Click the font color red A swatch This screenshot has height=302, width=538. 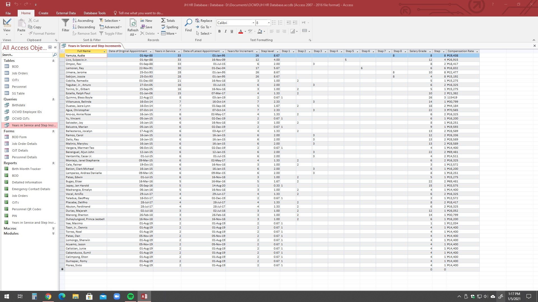pyautogui.click(x=240, y=31)
